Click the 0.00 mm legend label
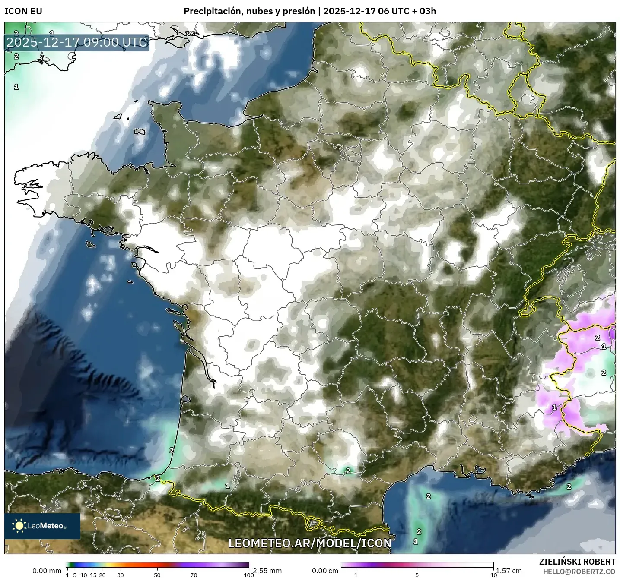This screenshot has width=620, height=578. tap(46, 570)
